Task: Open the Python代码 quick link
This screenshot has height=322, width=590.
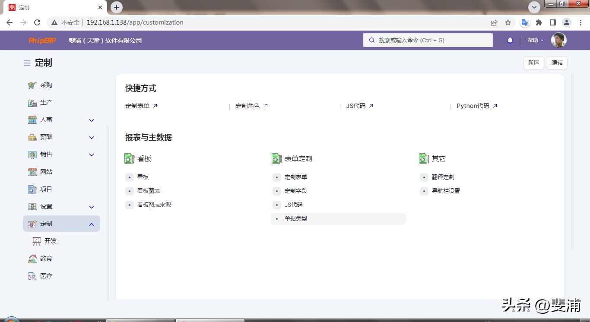Action: (x=473, y=105)
